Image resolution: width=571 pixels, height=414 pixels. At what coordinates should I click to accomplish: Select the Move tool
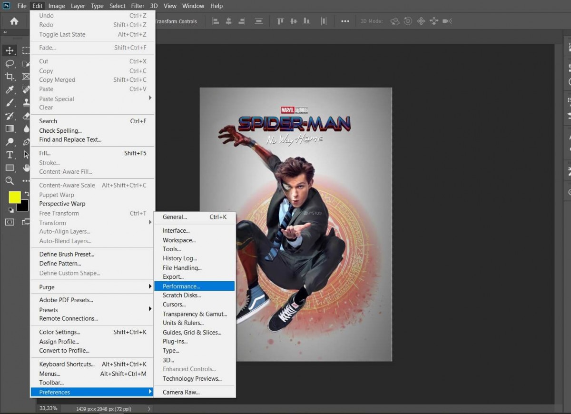tap(10, 51)
